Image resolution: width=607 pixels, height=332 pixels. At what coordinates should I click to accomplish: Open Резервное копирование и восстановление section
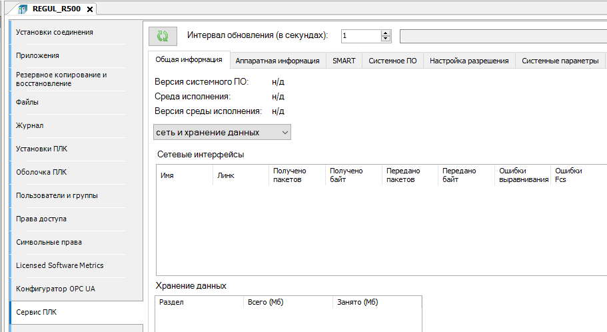[x=61, y=79]
